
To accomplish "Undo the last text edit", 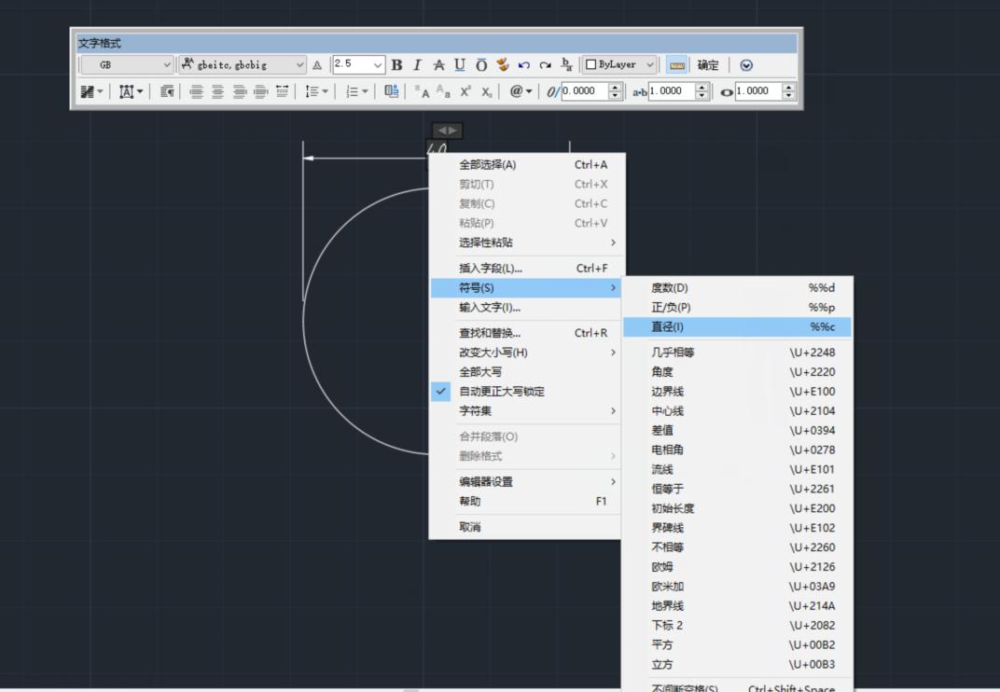I will click(522, 64).
